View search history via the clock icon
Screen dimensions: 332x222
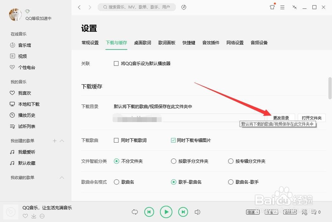tap(184, 7)
